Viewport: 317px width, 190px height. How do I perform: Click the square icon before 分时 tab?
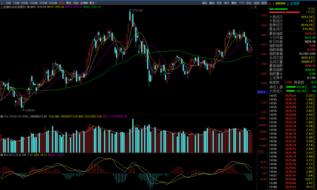[x=2, y=3]
